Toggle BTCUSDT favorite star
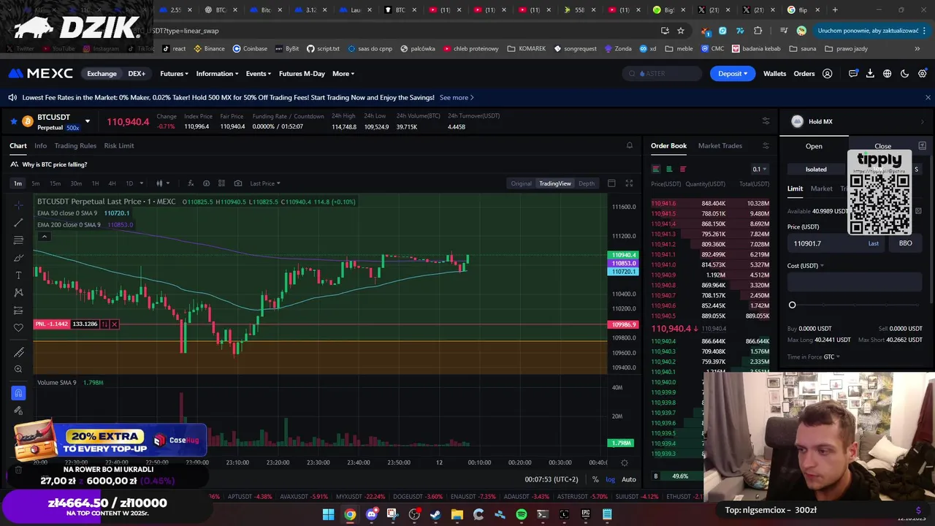Image resolution: width=935 pixels, height=526 pixels. [x=13, y=121]
